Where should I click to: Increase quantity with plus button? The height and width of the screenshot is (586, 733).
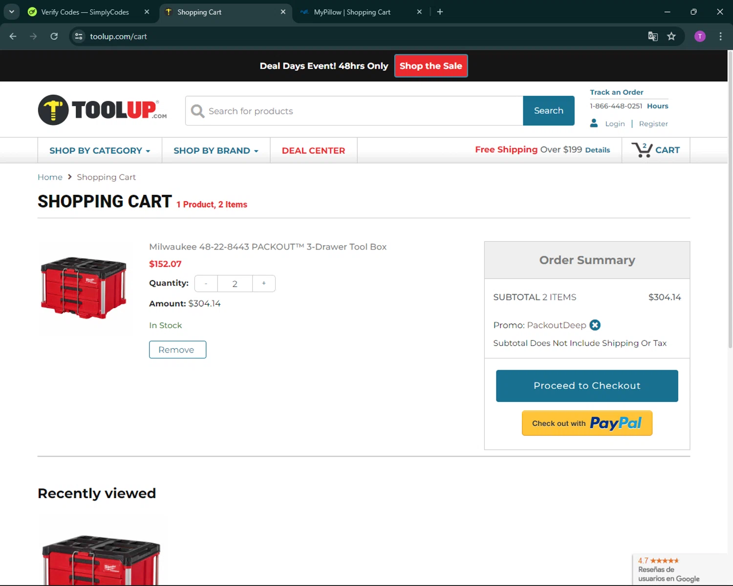[x=264, y=283]
